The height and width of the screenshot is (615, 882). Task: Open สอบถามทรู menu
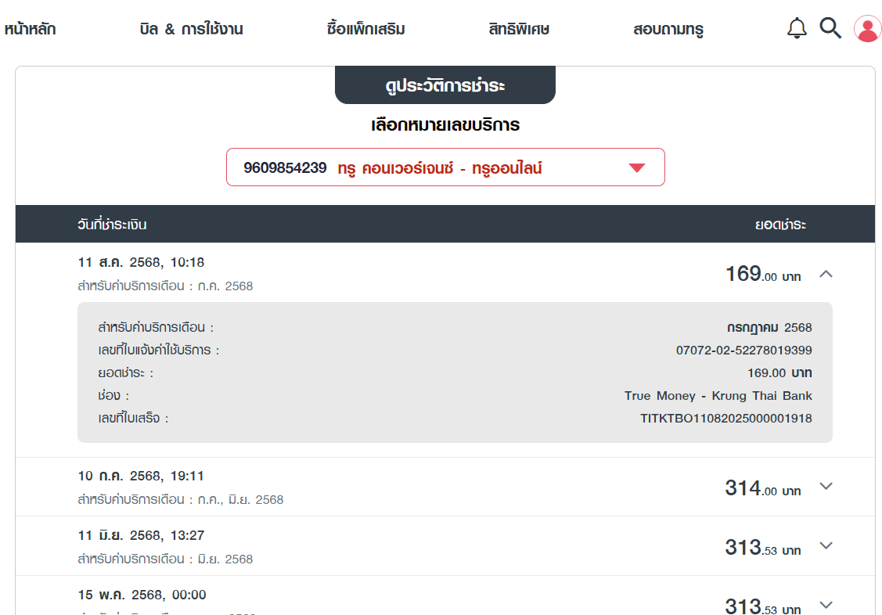pos(668,29)
